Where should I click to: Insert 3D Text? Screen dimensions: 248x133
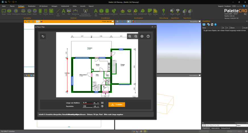click(x=96, y=12)
